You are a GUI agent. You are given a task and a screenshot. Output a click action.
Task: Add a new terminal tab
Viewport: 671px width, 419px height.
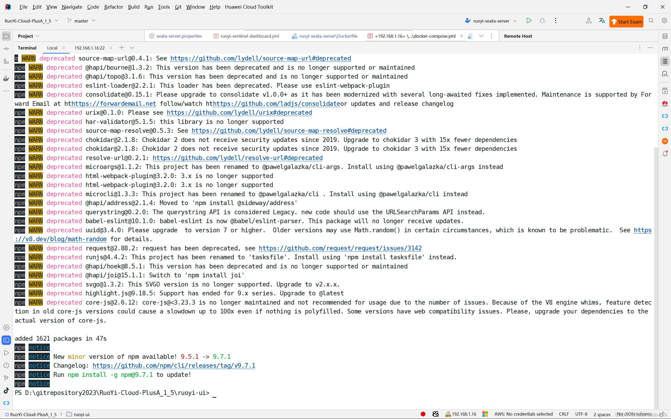coord(121,48)
